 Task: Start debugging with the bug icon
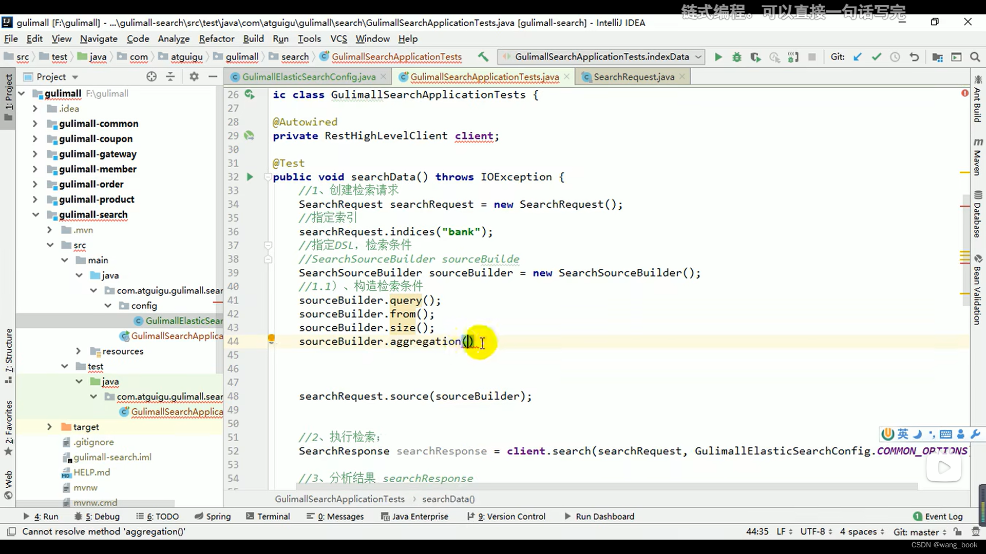[x=737, y=57]
